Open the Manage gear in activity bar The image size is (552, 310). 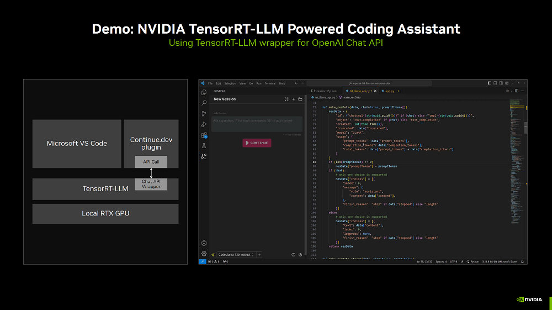204,254
